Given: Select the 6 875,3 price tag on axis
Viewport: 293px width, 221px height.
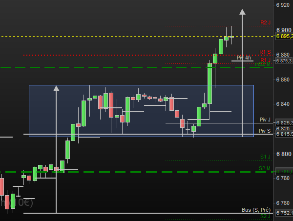Looking at the screenshot, I should 284,61.
